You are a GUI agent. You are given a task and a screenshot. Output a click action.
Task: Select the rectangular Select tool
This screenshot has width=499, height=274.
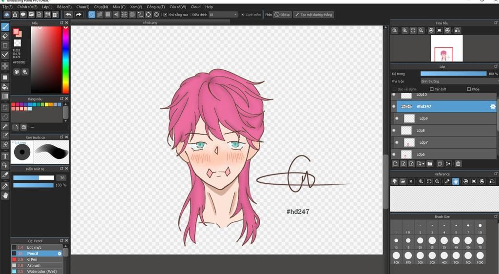pyautogui.click(x=5, y=107)
